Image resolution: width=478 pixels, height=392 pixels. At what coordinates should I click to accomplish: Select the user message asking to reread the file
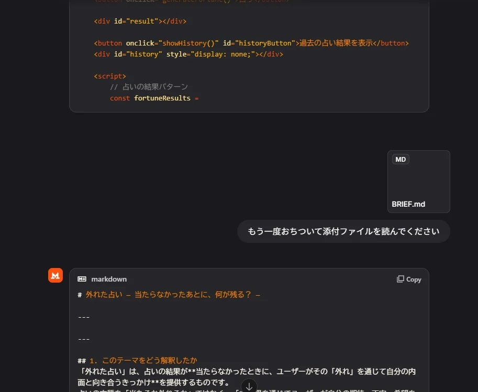pyautogui.click(x=343, y=231)
